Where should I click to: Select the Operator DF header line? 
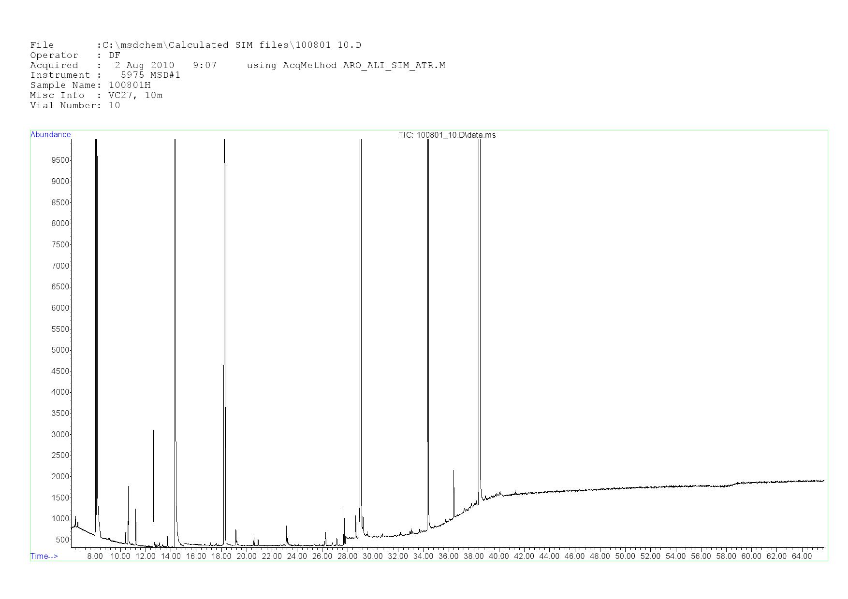75,55
